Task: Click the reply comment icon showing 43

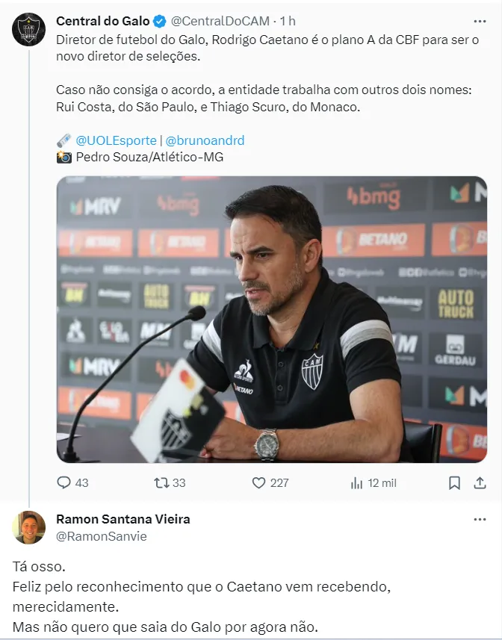Action: point(72,483)
